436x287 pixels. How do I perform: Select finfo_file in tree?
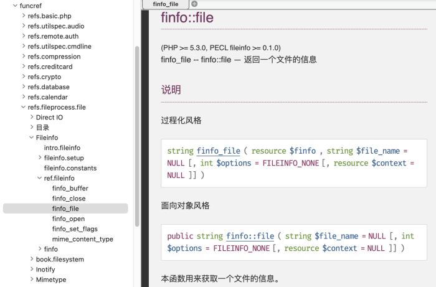[65, 209]
